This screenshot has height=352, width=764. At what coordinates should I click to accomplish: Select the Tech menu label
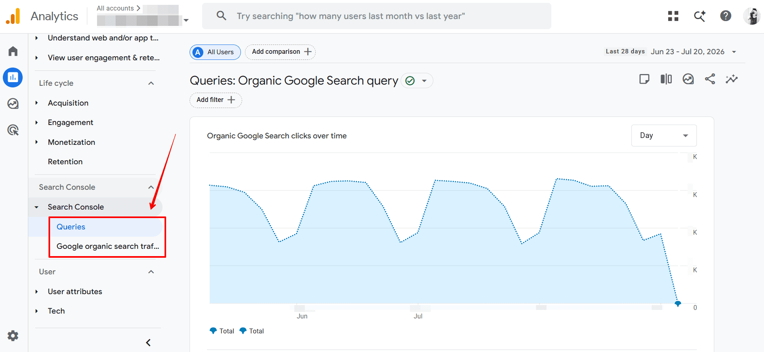(56, 311)
